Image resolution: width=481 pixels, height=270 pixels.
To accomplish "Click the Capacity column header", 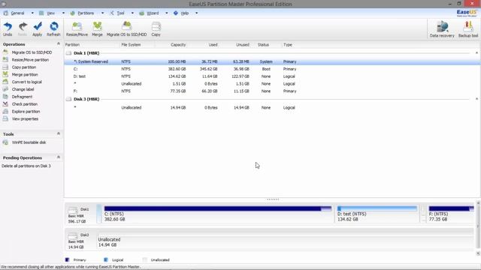I will [178, 45].
